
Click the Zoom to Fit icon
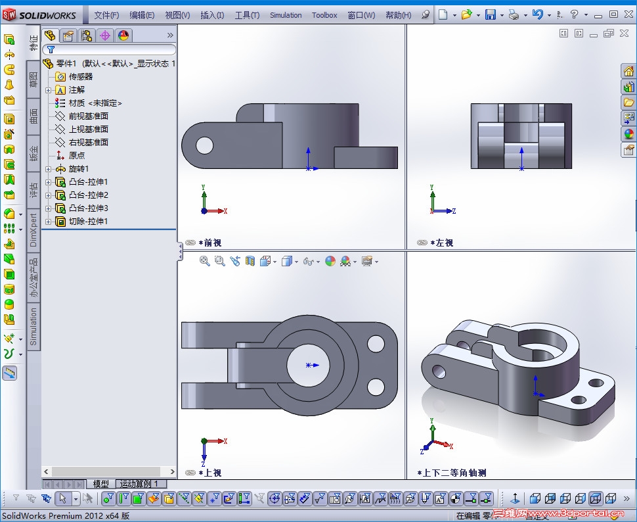pyautogui.click(x=205, y=261)
